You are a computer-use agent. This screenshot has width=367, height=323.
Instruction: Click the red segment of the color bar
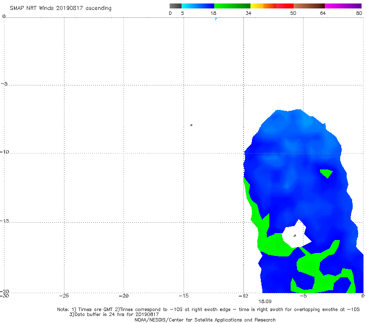point(285,6)
